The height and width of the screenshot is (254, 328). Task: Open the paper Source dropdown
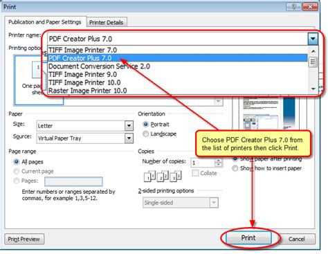(x=129, y=138)
